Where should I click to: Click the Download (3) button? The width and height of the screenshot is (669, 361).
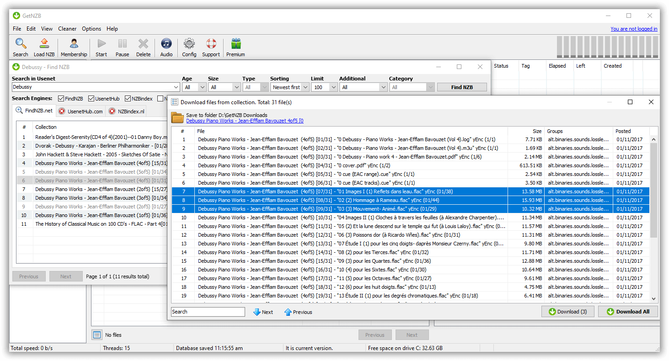tap(568, 312)
